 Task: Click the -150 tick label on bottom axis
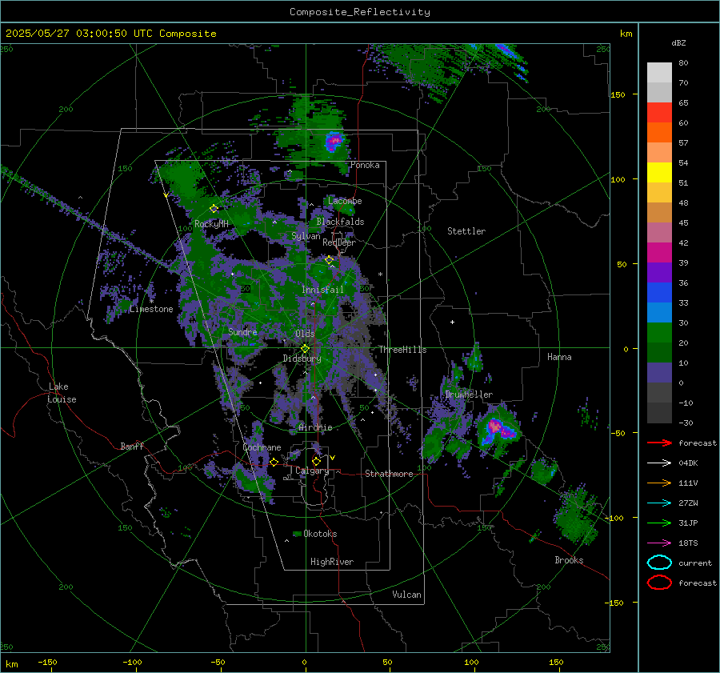[x=47, y=663]
